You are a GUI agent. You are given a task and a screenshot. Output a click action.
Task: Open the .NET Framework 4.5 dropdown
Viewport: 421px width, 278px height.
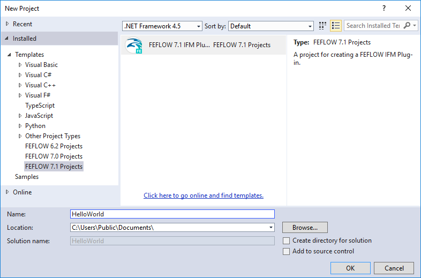pos(162,26)
